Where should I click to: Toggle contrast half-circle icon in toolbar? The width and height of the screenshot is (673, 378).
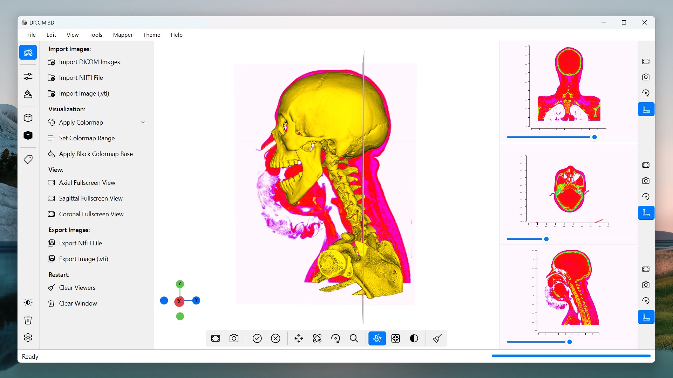pos(414,338)
